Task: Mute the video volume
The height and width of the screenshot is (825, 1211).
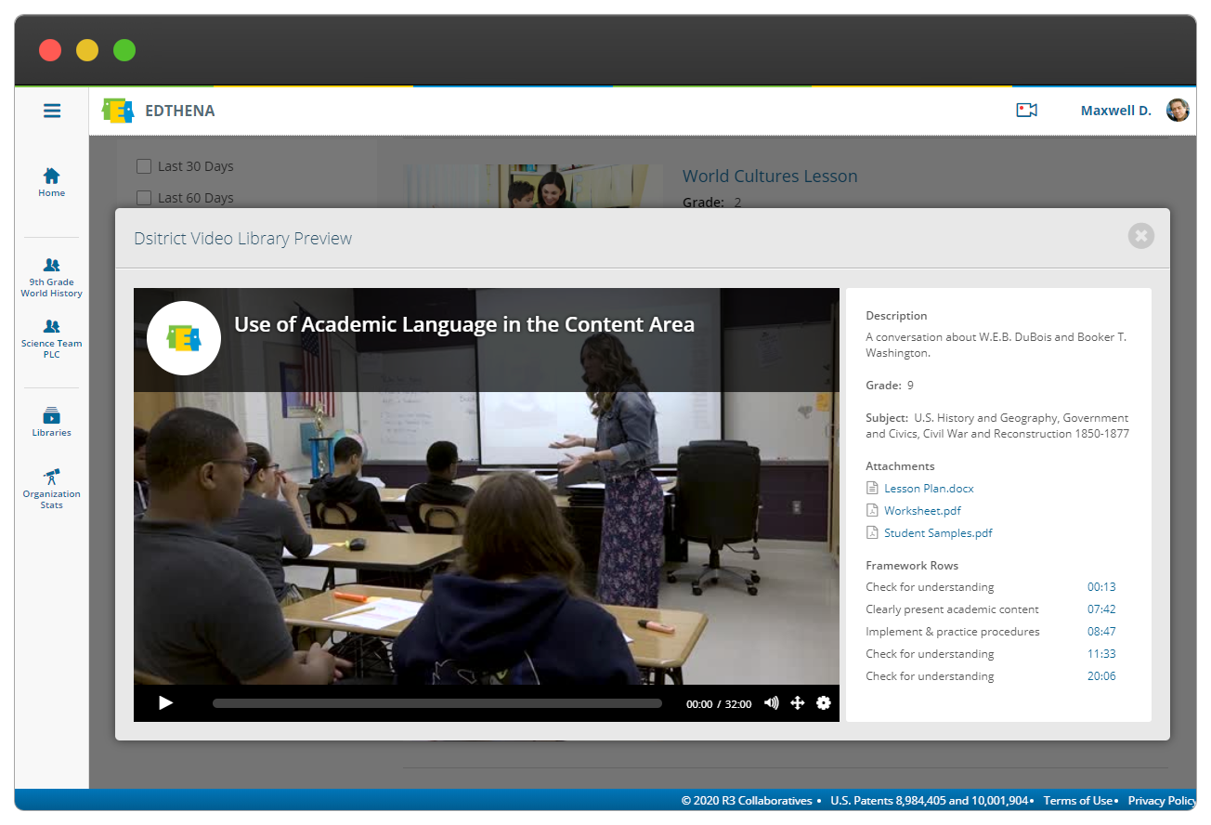Action: (771, 703)
